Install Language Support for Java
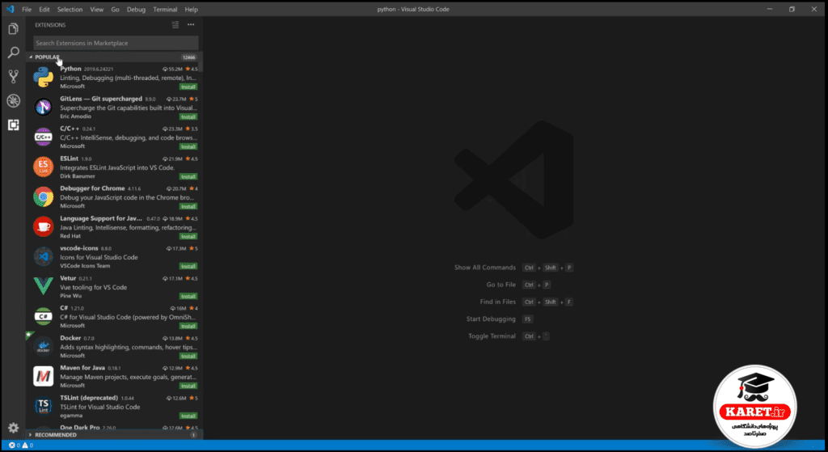The width and height of the screenshot is (828, 452). (x=188, y=237)
